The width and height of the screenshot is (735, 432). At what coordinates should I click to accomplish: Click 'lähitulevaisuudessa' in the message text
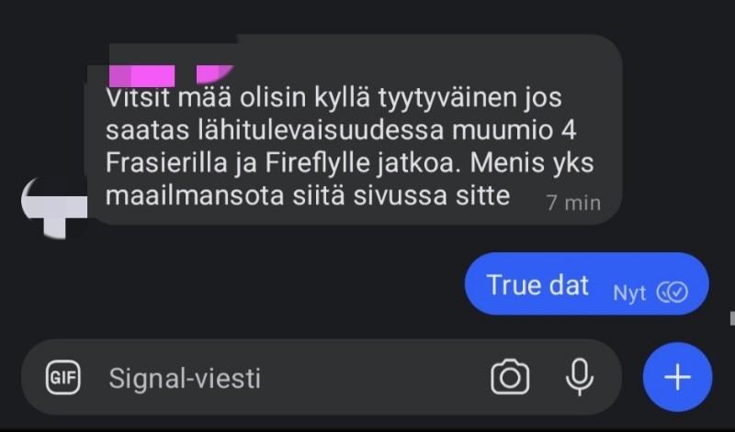pos(320,130)
